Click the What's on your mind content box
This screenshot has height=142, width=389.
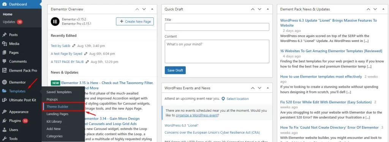(217, 51)
